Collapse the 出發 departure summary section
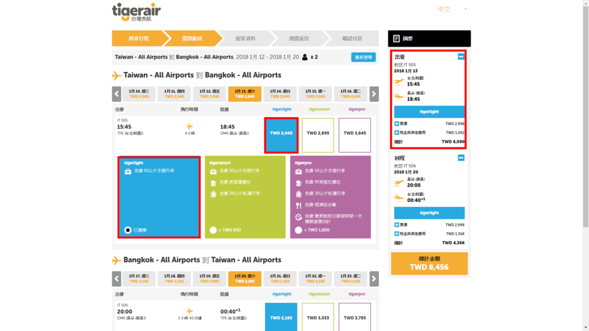The width and height of the screenshot is (589, 331). coord(461,57)
